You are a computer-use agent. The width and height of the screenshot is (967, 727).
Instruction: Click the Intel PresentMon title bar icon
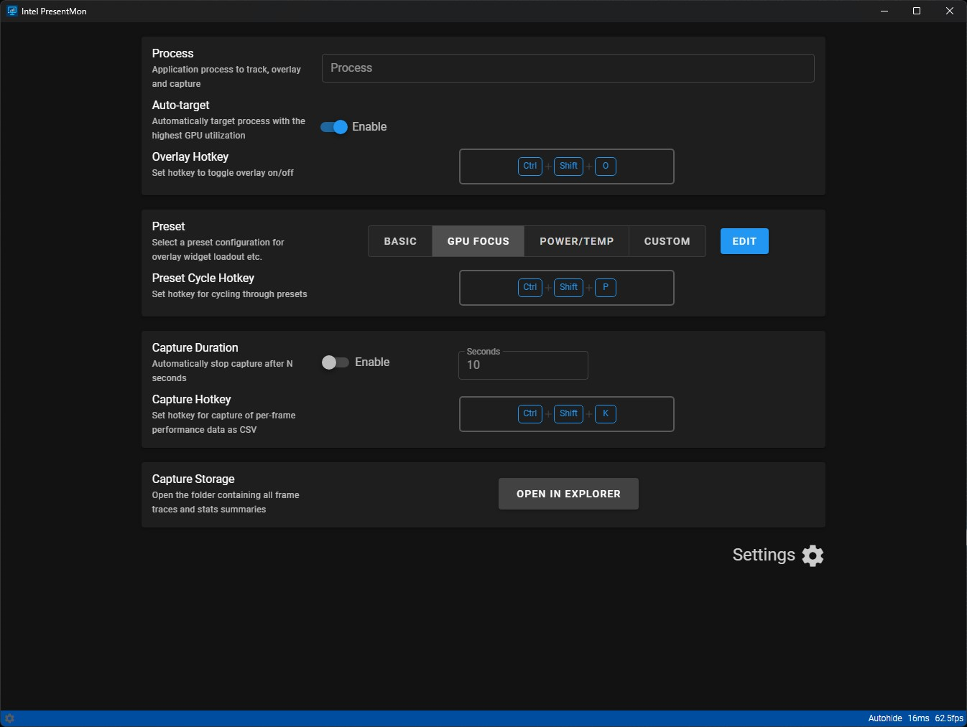(x=10, y=11)
